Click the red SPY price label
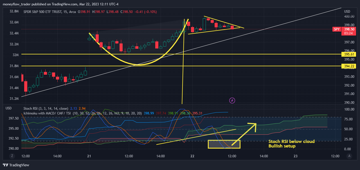360x170 pixels. [337, 29]
